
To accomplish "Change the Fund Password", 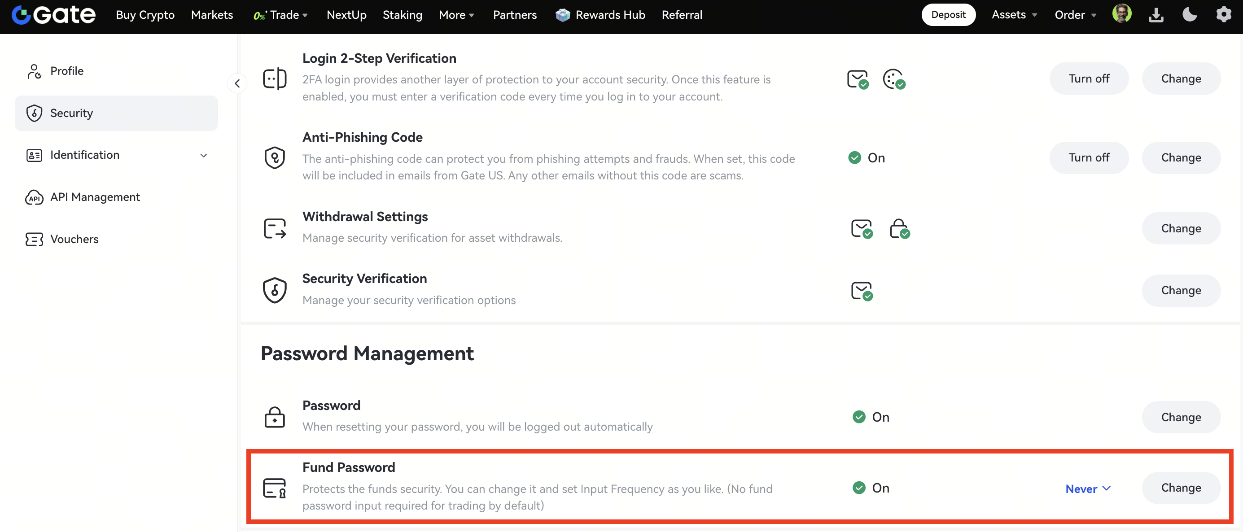I will (x=1181, y=488).
